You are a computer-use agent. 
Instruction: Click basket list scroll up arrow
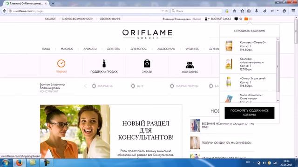[x=278, y=39]
